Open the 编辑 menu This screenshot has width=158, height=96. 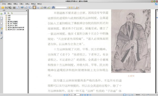click(10, 4)
